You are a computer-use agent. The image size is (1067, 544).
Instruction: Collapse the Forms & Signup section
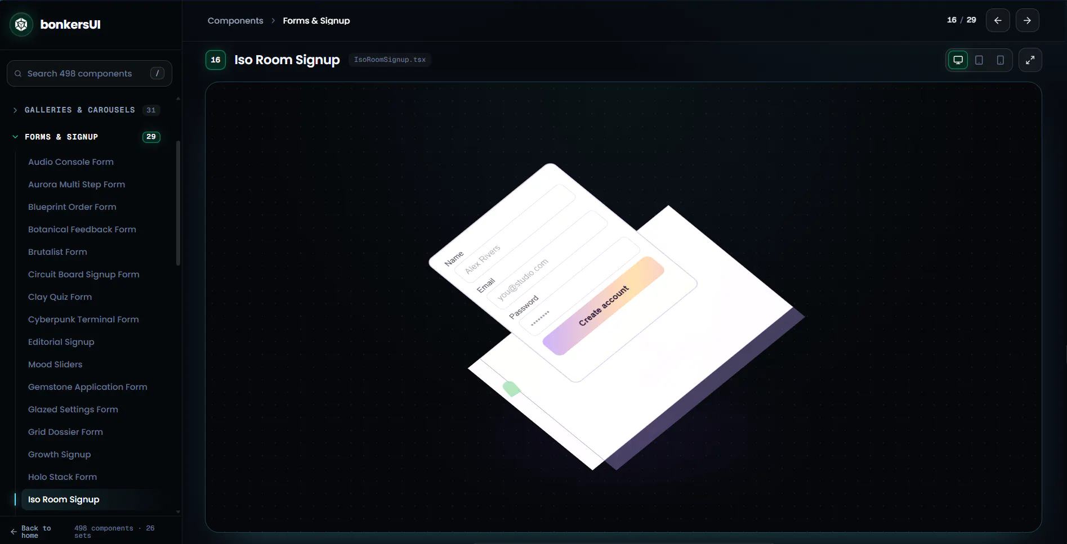pyautogui.click(x=87, y=137)
